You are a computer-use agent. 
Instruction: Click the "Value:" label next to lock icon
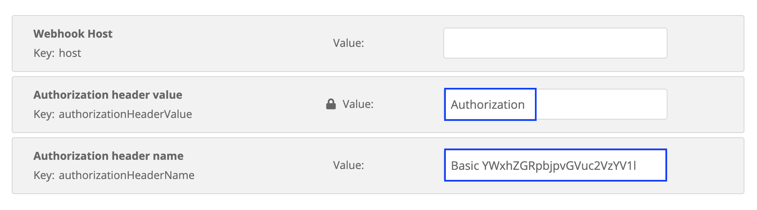coord(358,104)
